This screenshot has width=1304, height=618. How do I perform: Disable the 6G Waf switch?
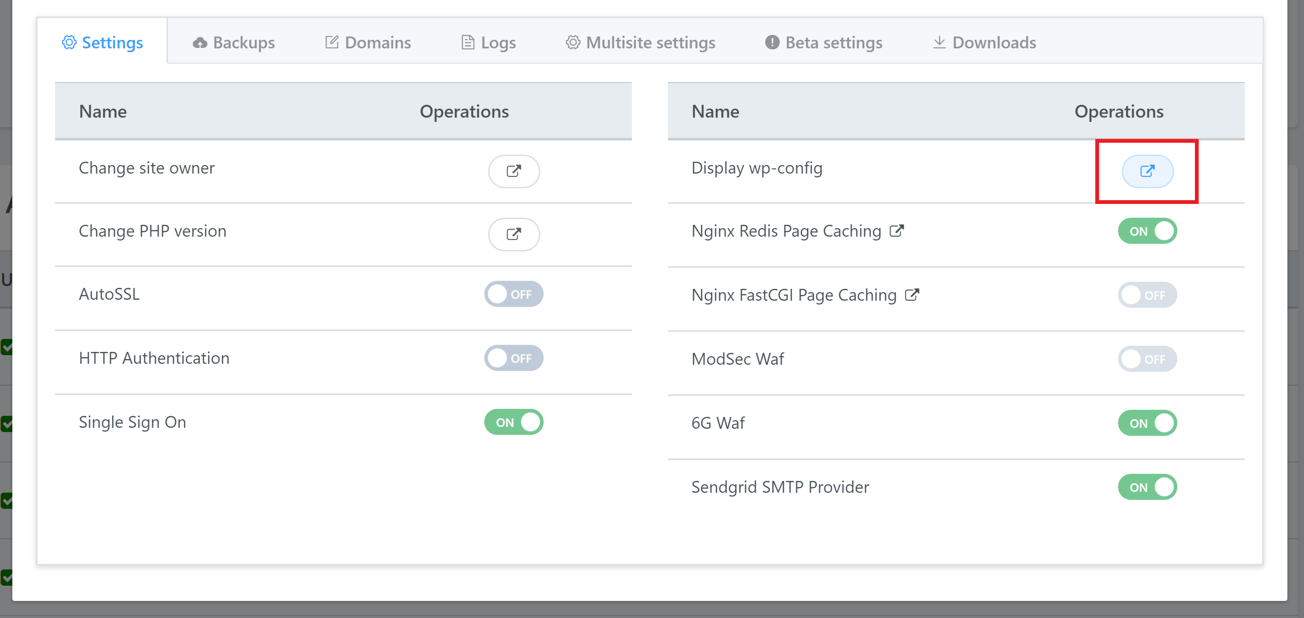click(1147, 423)
